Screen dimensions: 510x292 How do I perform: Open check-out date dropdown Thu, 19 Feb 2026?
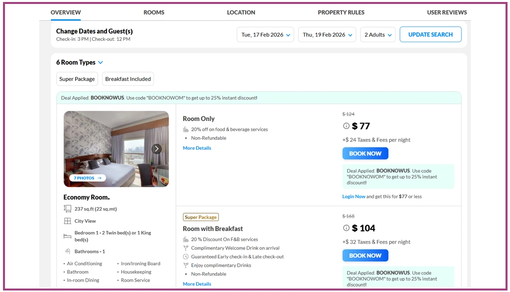(x=327, y=35)
